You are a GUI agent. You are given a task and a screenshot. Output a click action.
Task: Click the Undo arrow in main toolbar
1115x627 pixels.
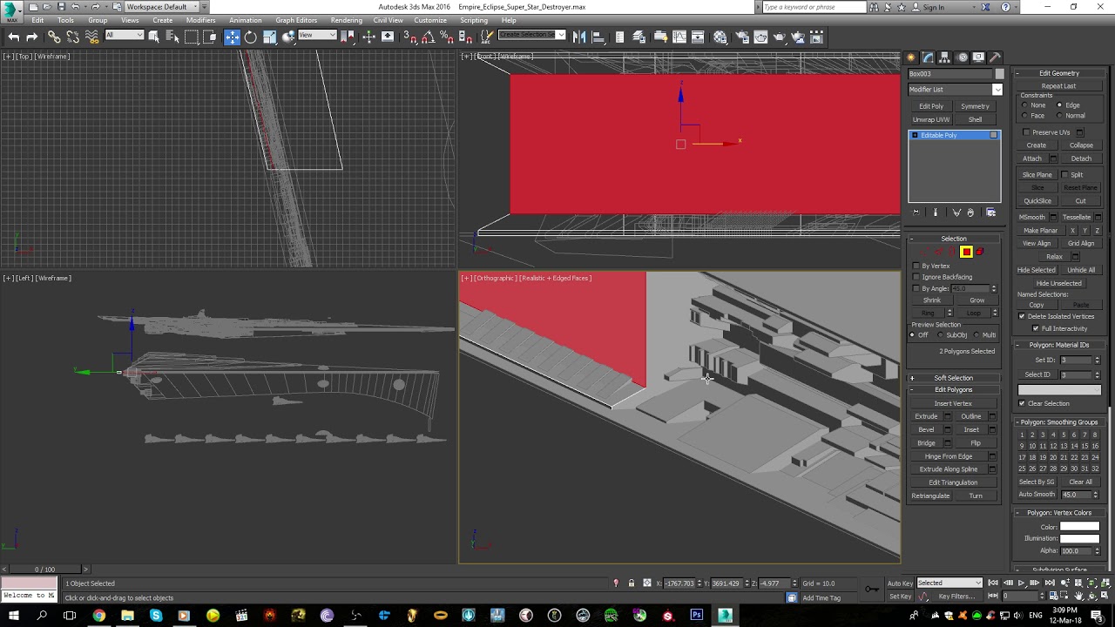pyautogui.click(x=13, y=37)
